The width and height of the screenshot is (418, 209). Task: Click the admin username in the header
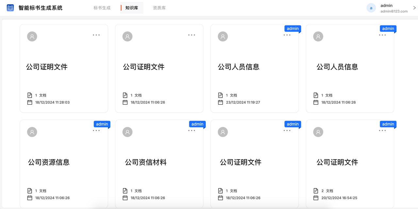386,6
